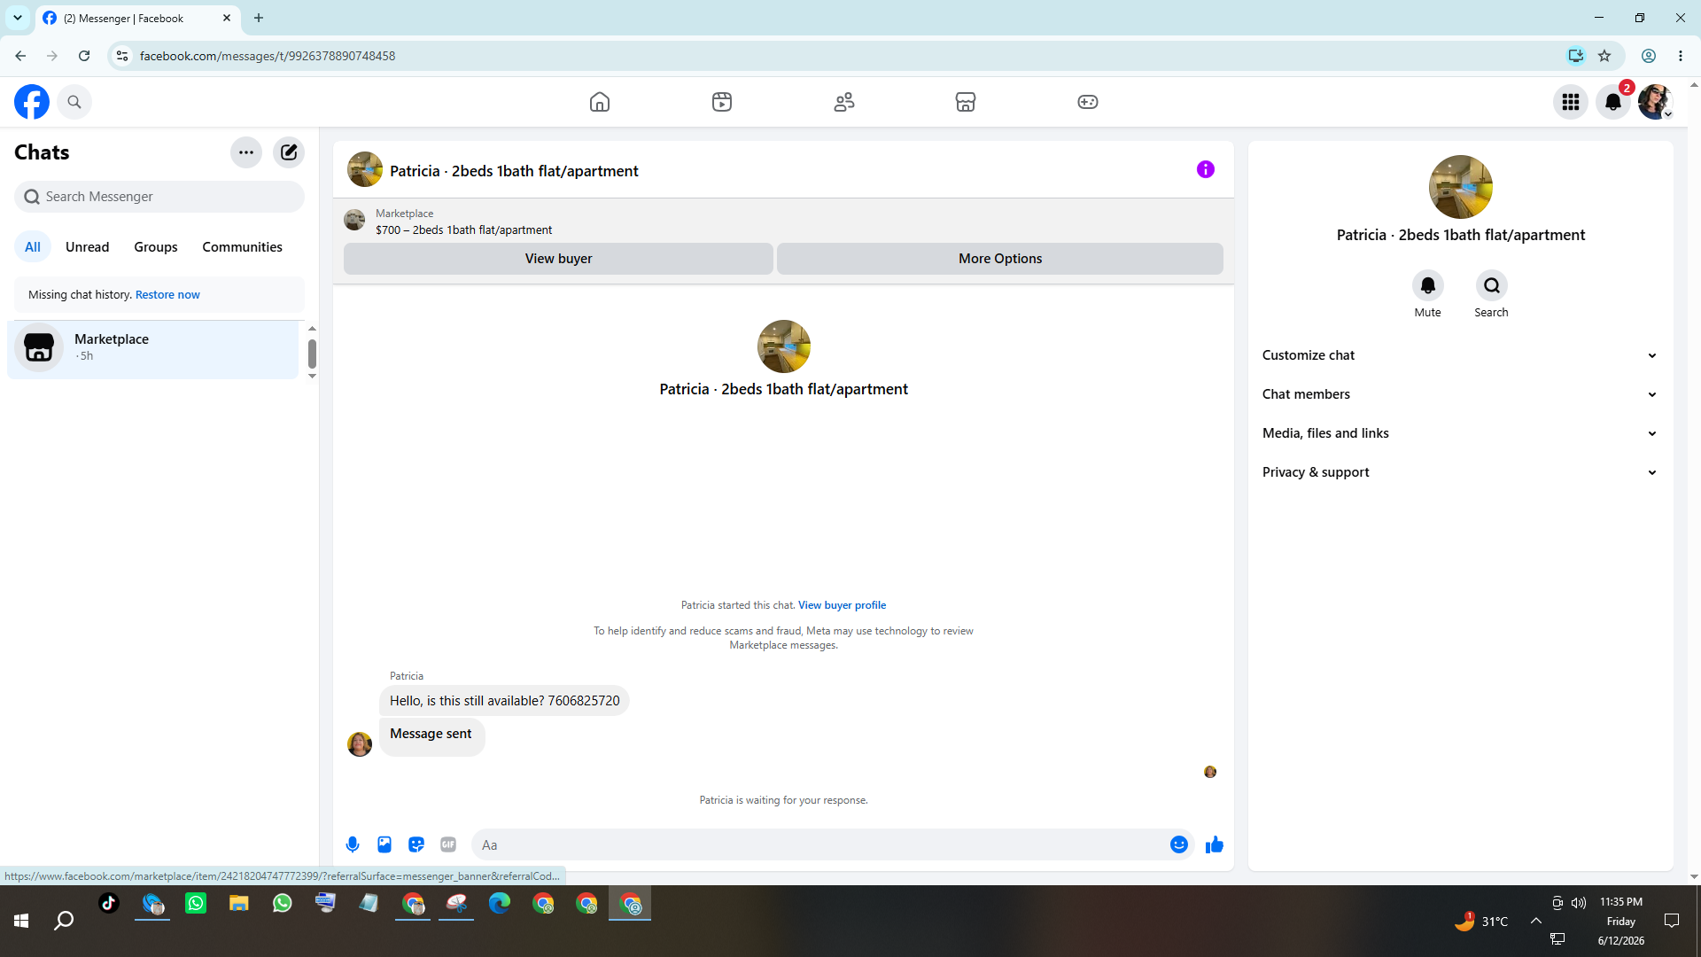Image resolution: width=1701 pixels, height=957 pixels.
Task: Switch to the Communities filter
Action: (242, 247)
